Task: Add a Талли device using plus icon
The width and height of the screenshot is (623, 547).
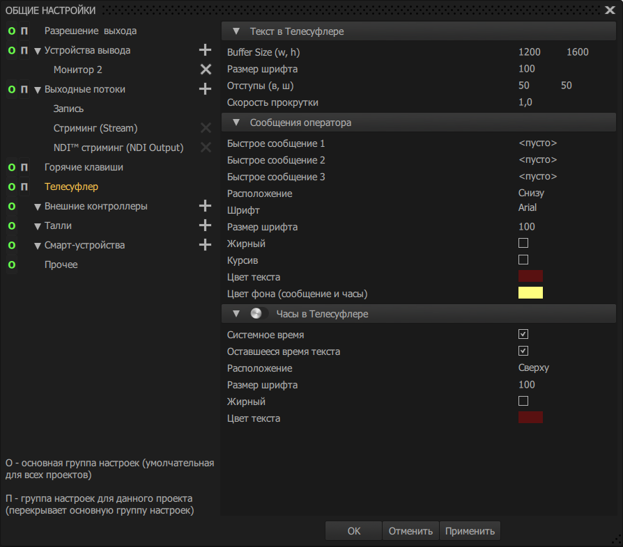Action: (205, 225)
